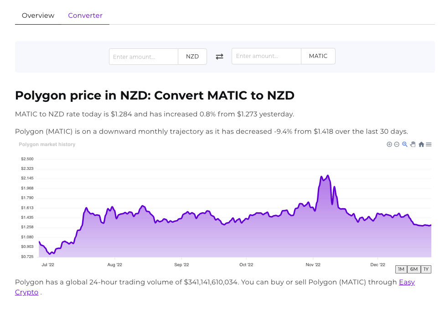
Task: Select the 1Y chart range
Action: pyautogui.click(x=426, y=269)
